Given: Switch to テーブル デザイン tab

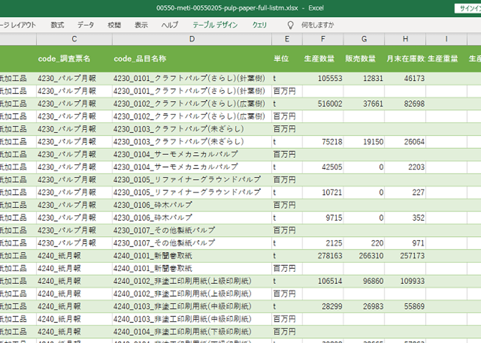Looking at the screenshot, I should 215,25.
